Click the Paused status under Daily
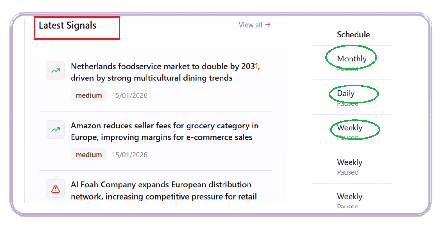 point(348,103)
